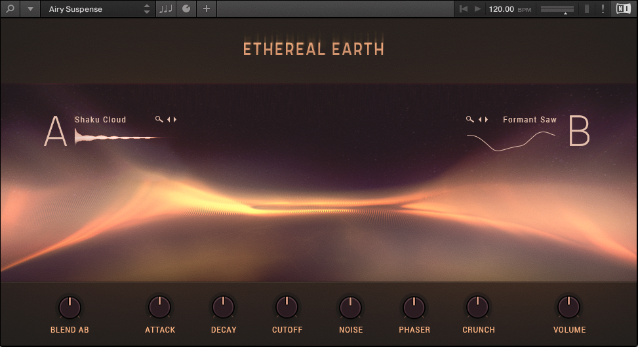Viewport: 638px width, 347px height.
Task: Click the plus add button
Action: (x=207, y=9)
